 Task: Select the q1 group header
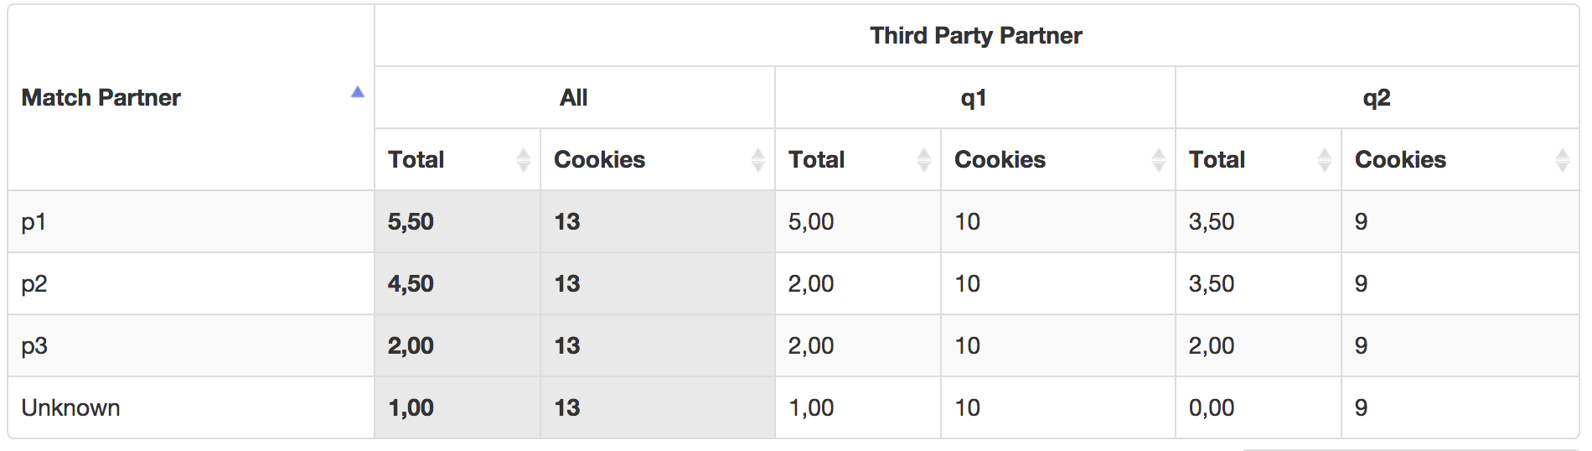click(x=974, y=97)
